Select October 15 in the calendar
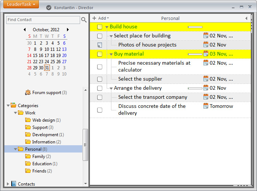The image size is (257, 191). point(35,56)
